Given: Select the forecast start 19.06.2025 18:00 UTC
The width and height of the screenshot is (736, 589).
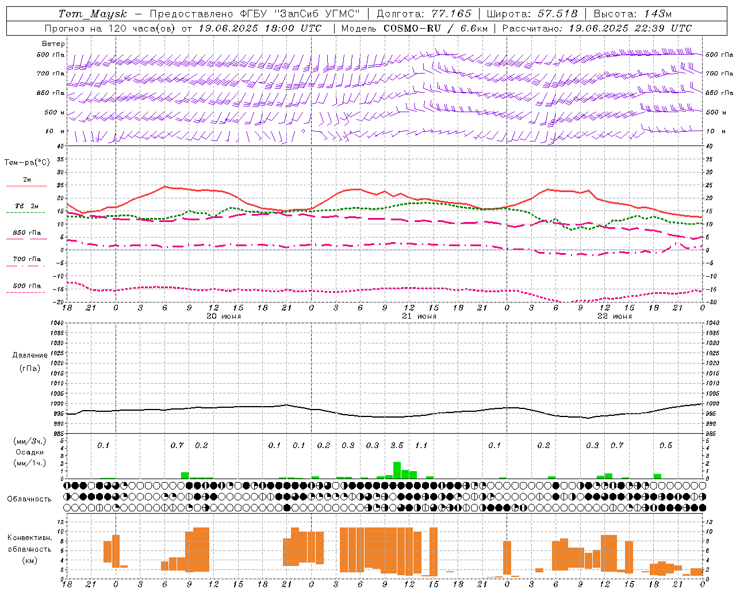Looking at the screenshot, I should (260, 28).
